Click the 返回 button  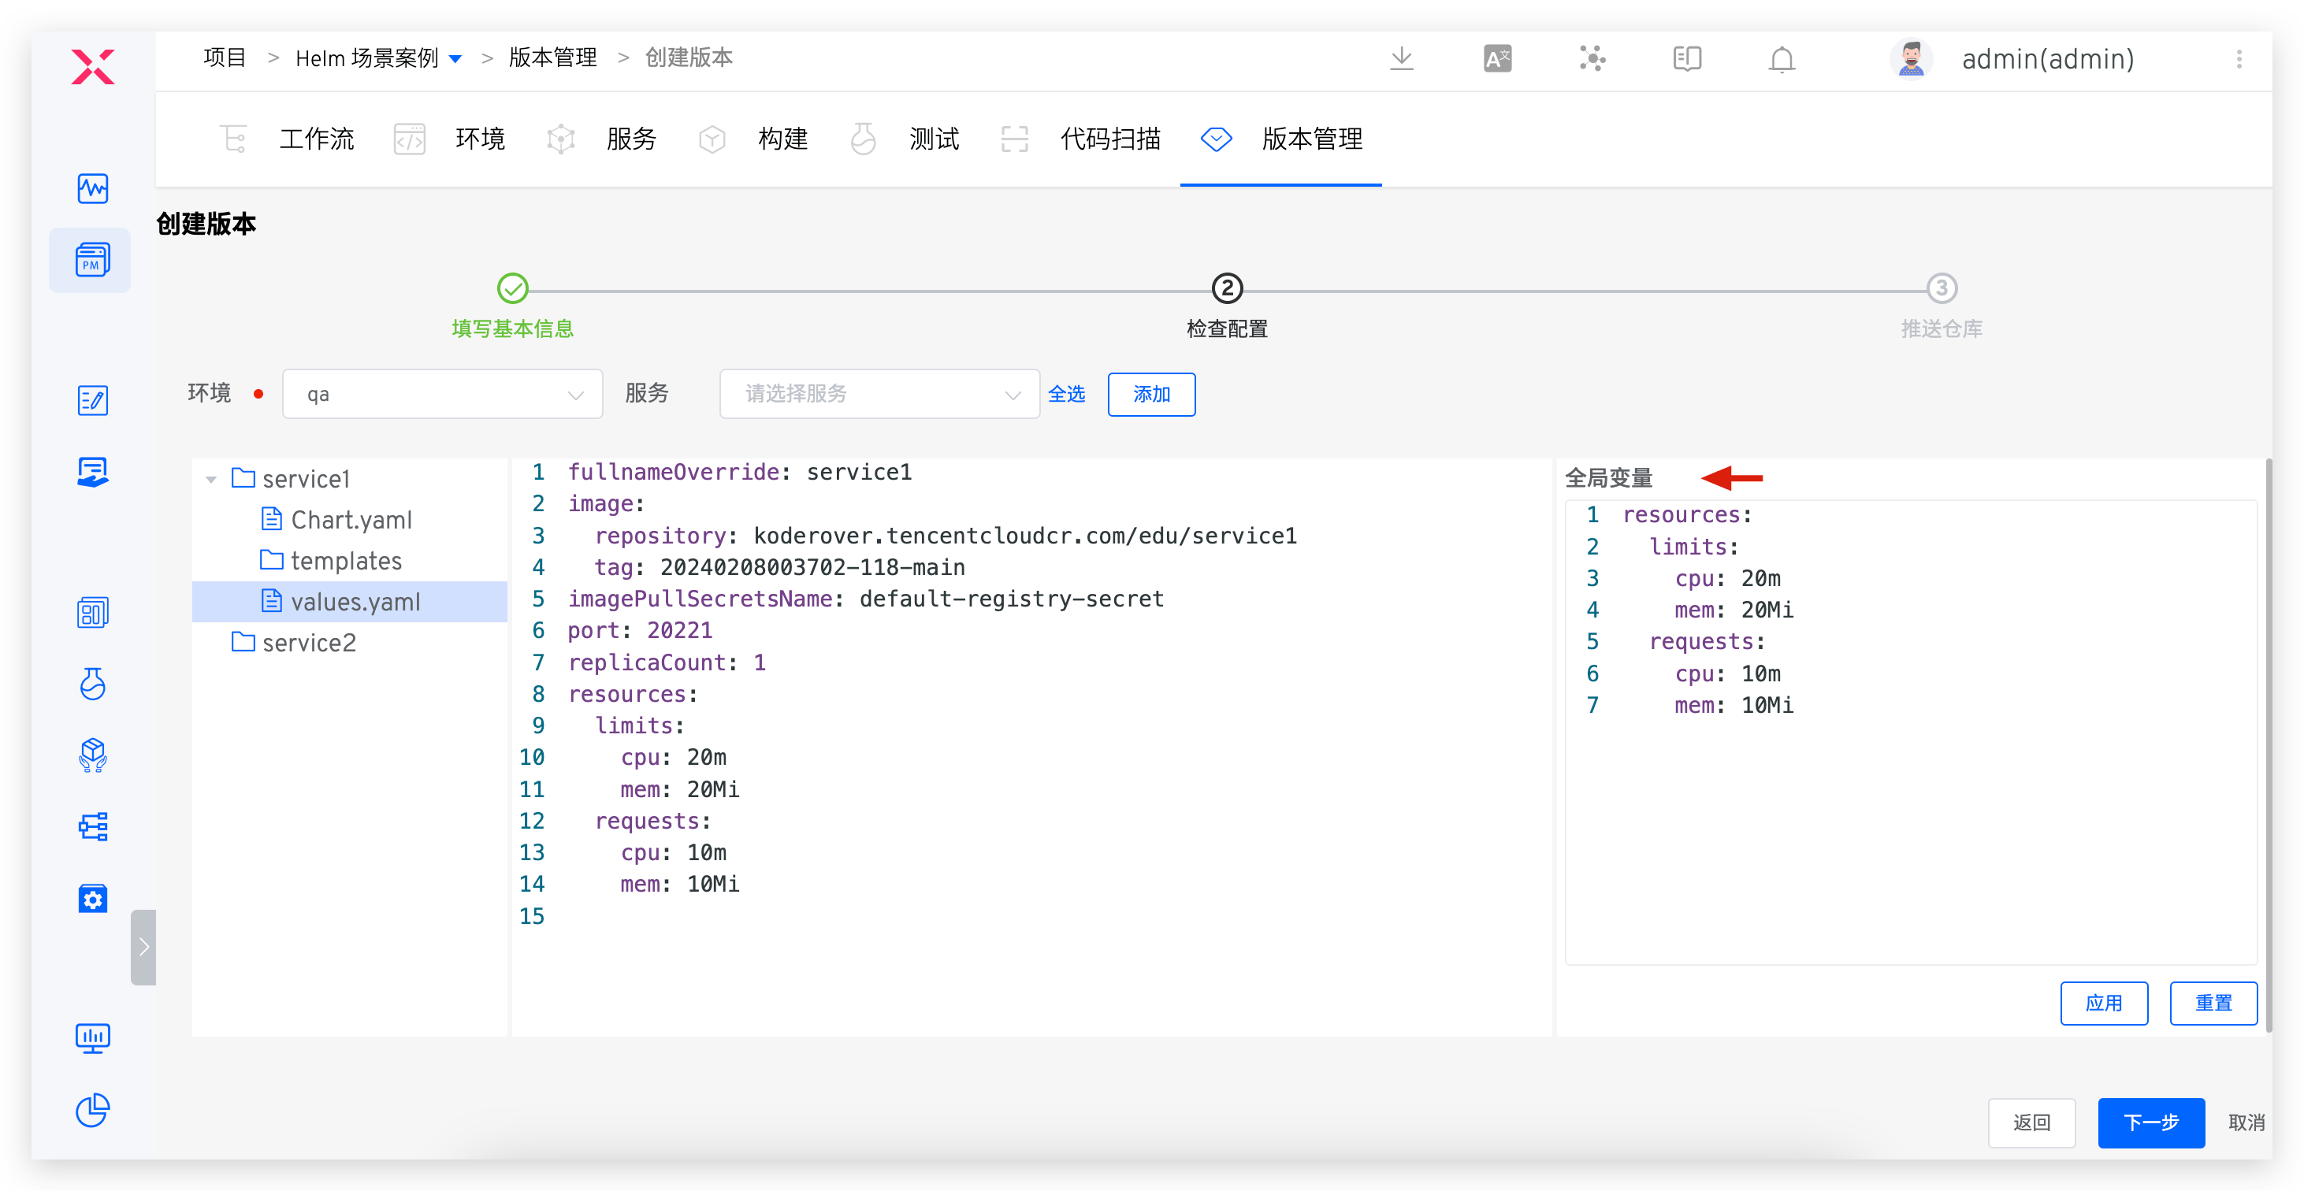point(2031,1122)
